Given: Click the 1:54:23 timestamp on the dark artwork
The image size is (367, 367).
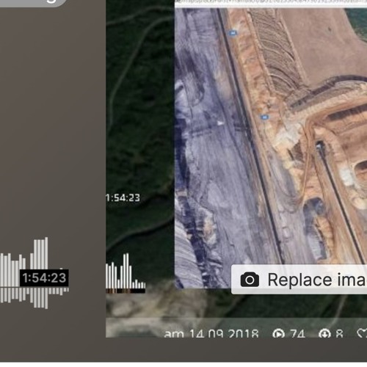Looking at the screenshot, I should click(x=123, y=197).
